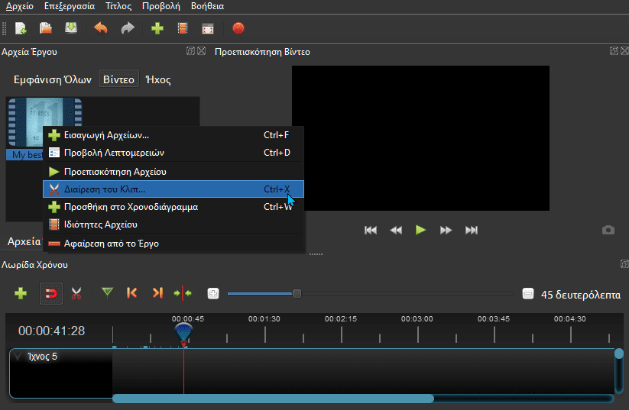This screenshot has height=410, width=629.
Task: Jump to the end of the video preview
Action: tap(472, 230)
